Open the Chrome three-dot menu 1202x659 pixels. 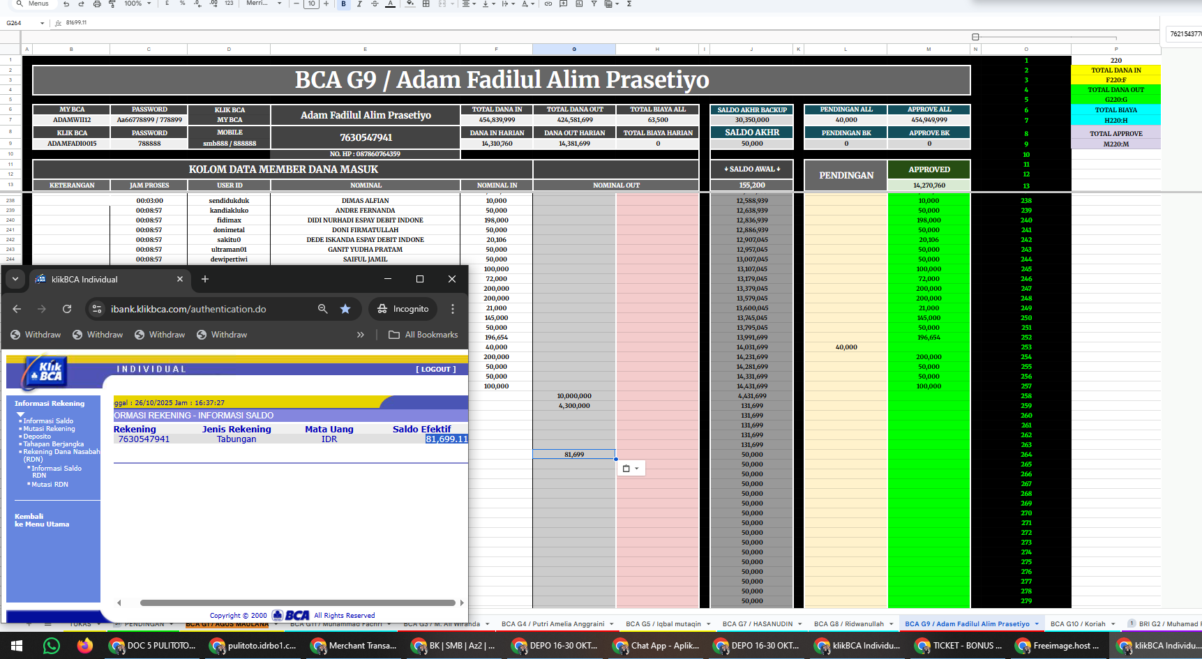coord(453,309)
